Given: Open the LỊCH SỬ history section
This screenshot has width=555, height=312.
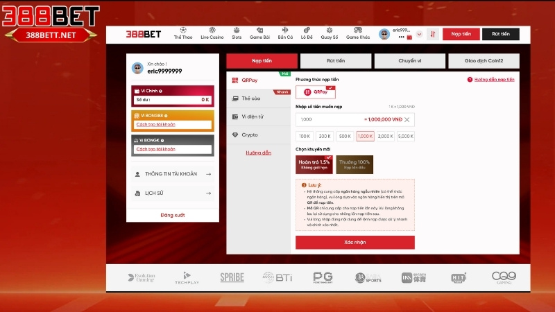Looking at the screenshot, I should (173, 193).
